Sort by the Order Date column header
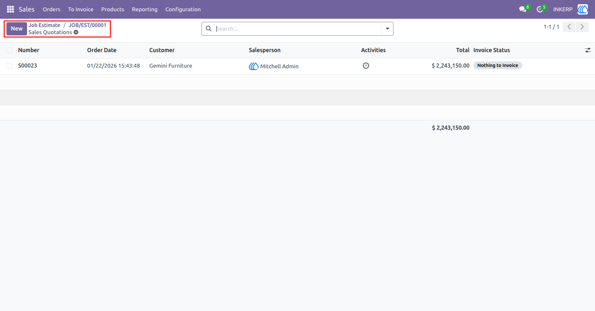This screenshot has height=311, width=595. click(x=102, y=50)
